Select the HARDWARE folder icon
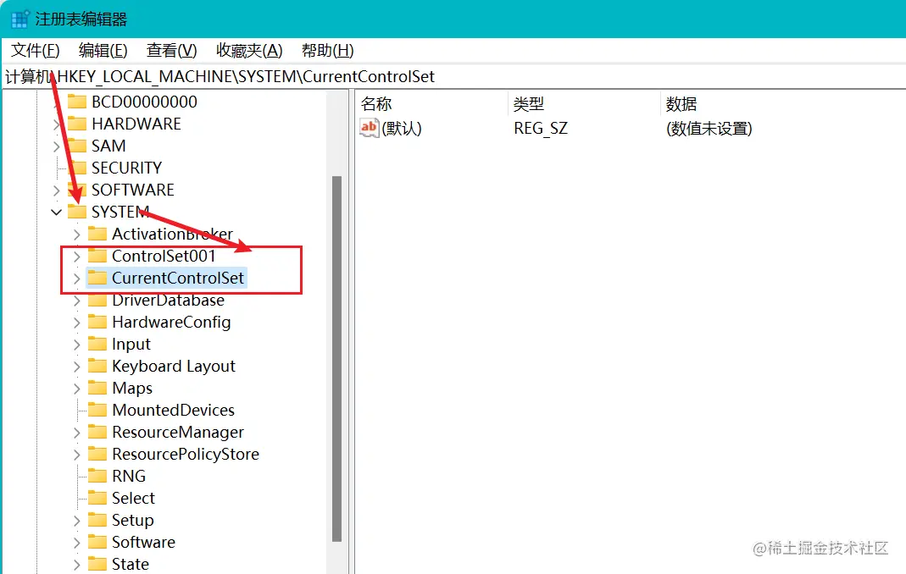Viewport: 906px width, 574px height. pyautogui.click(x=77, y=124)
